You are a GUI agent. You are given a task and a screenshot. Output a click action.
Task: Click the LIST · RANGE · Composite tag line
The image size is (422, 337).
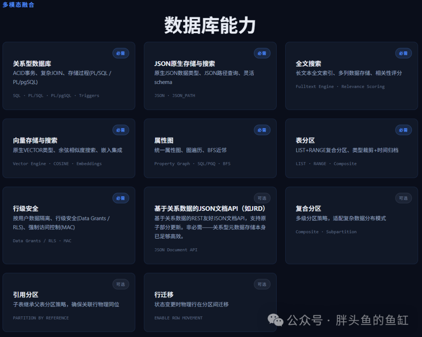(x=326, y=164)
